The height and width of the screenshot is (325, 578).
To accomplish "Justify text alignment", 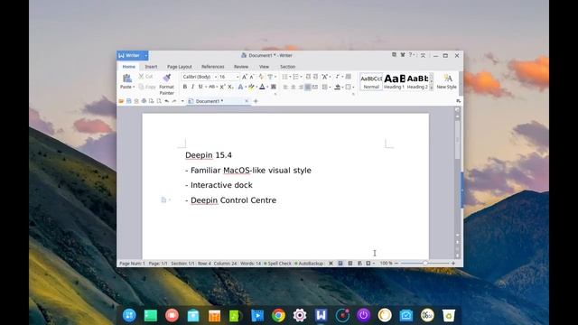I will coord(307,87).
